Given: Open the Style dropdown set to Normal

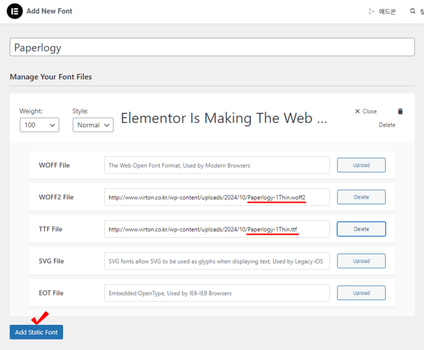Looking at the screenshot, I should [x=93, y=125].
